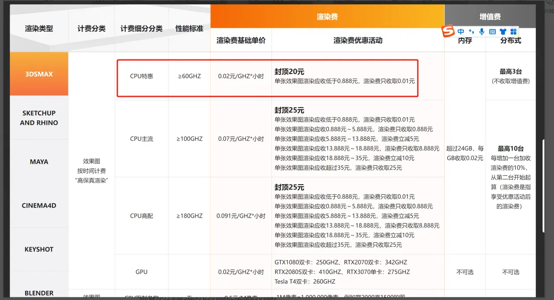
Task: Click the 渲染费基础单价 subheader
Action: [x=241, y=40]
